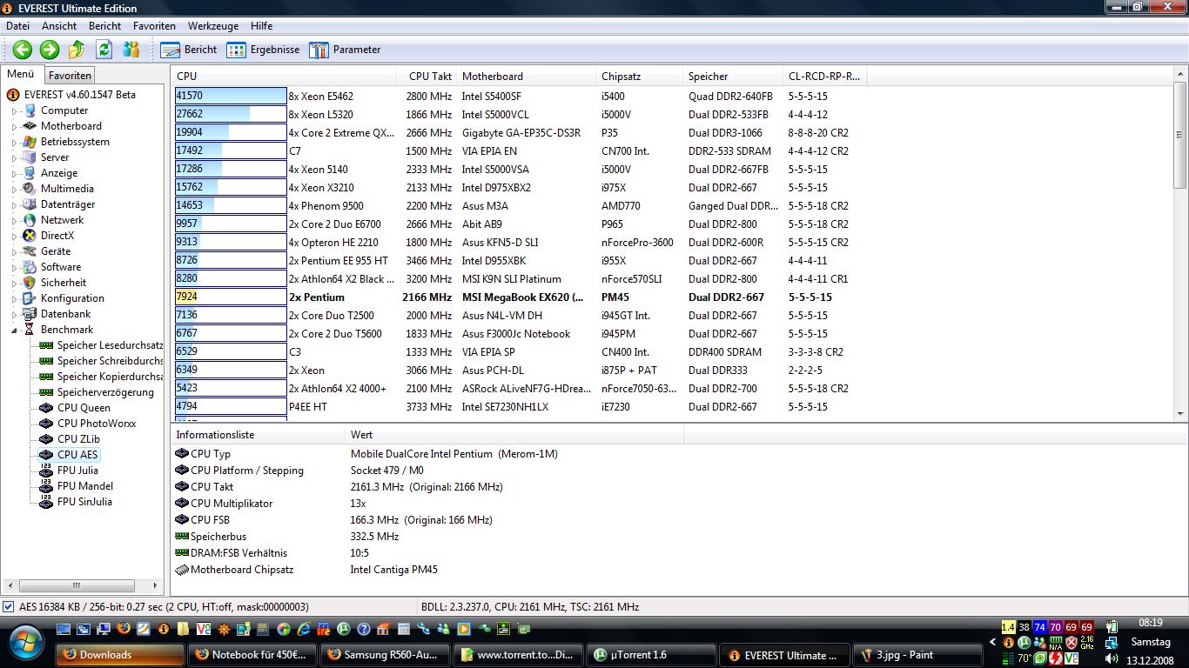Viewport: 1189px width, 668px height.
Task: Open Ergebnisse results from the toolbar
Action: coord(263,50)
